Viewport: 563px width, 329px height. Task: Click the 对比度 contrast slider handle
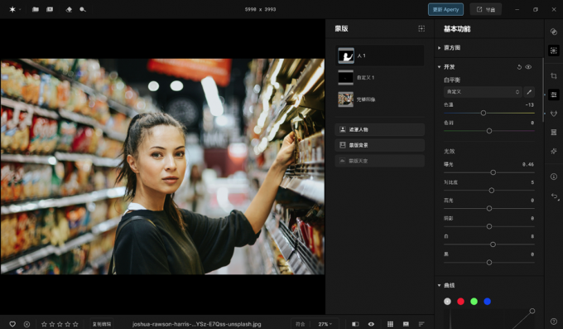point(492,191)
